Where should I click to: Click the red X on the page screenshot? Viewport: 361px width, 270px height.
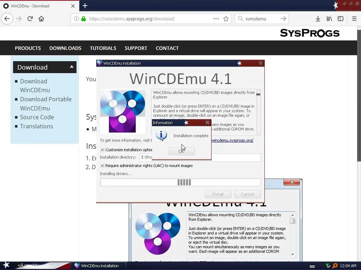coord(292,182)
